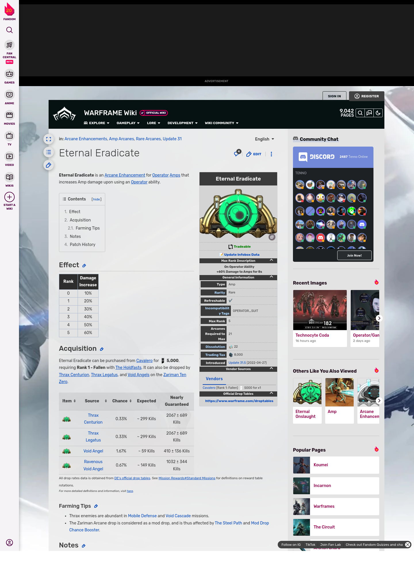
Task: Sort drop table by Item column
Action: click(69, 401)
